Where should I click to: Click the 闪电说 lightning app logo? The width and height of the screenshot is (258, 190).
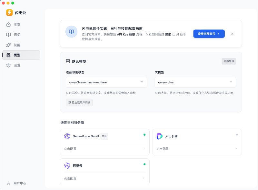click(9, 13)
